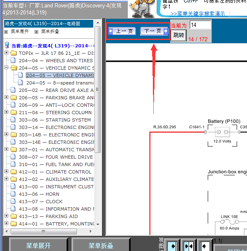
Task: Click the 跳转 jump button
Action: 178,35
